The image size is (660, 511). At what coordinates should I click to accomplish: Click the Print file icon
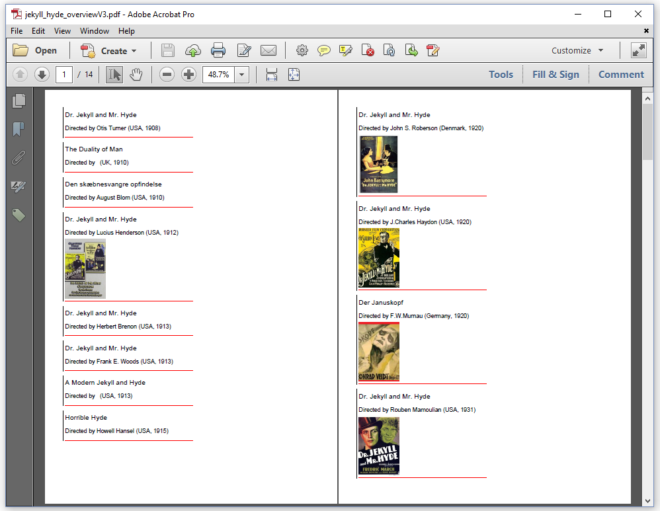click(218, 50)
